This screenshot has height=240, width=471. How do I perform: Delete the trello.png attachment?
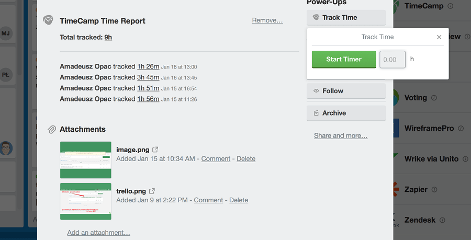point(239,200)
